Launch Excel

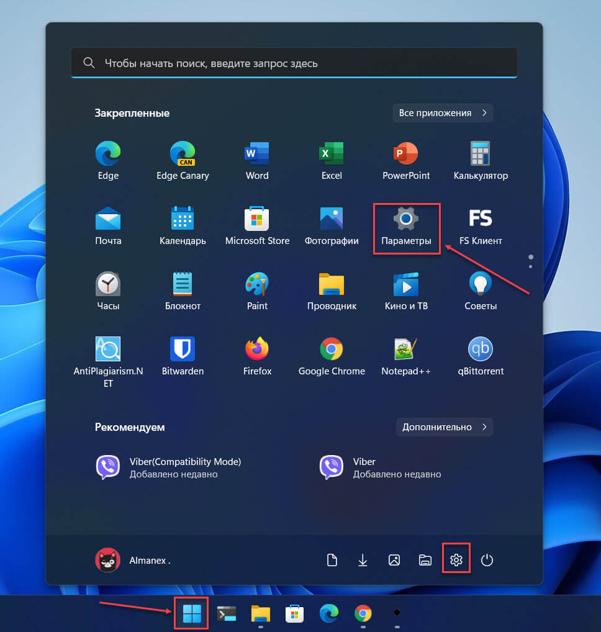332,160
